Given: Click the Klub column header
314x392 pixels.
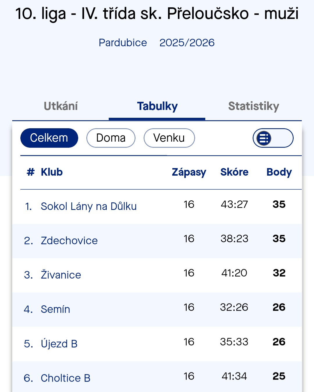Looking at the screenshot, I should pyautogui.click(x=52, y=172).
